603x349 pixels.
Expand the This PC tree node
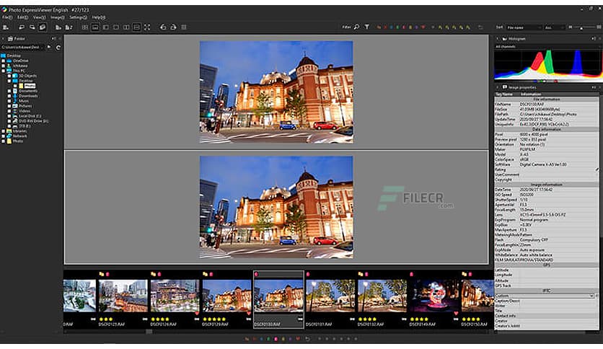(x=4, y=71)
